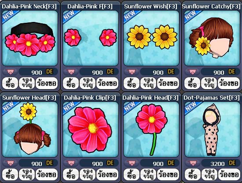Click basket icon under Dahlia-Pink F item
Image resolution: width=242 pixels, height=183 pixels.
71,72
